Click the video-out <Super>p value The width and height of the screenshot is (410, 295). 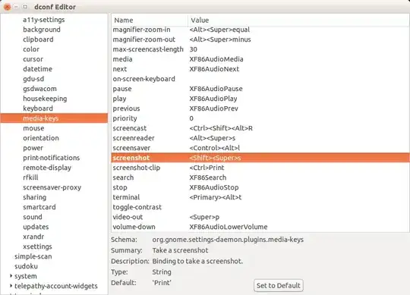point(204,217)
